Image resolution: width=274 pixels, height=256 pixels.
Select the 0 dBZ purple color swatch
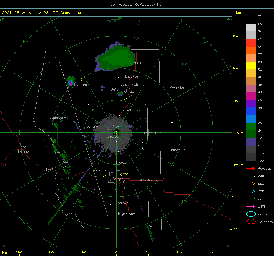(x=251, y=142)
